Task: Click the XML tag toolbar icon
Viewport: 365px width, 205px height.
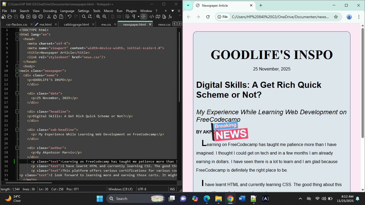Action: point(151,17)
